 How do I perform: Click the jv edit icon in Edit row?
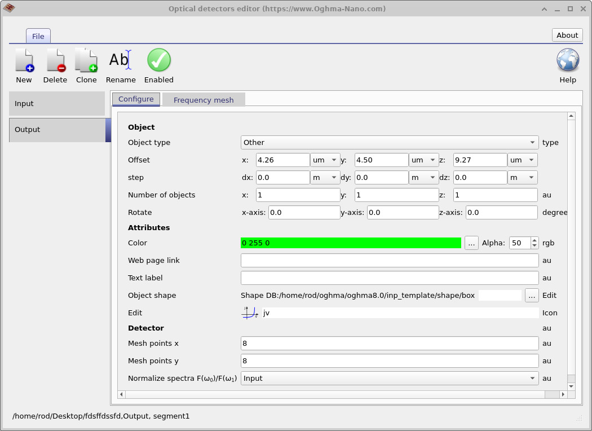[x=249, y=313]
